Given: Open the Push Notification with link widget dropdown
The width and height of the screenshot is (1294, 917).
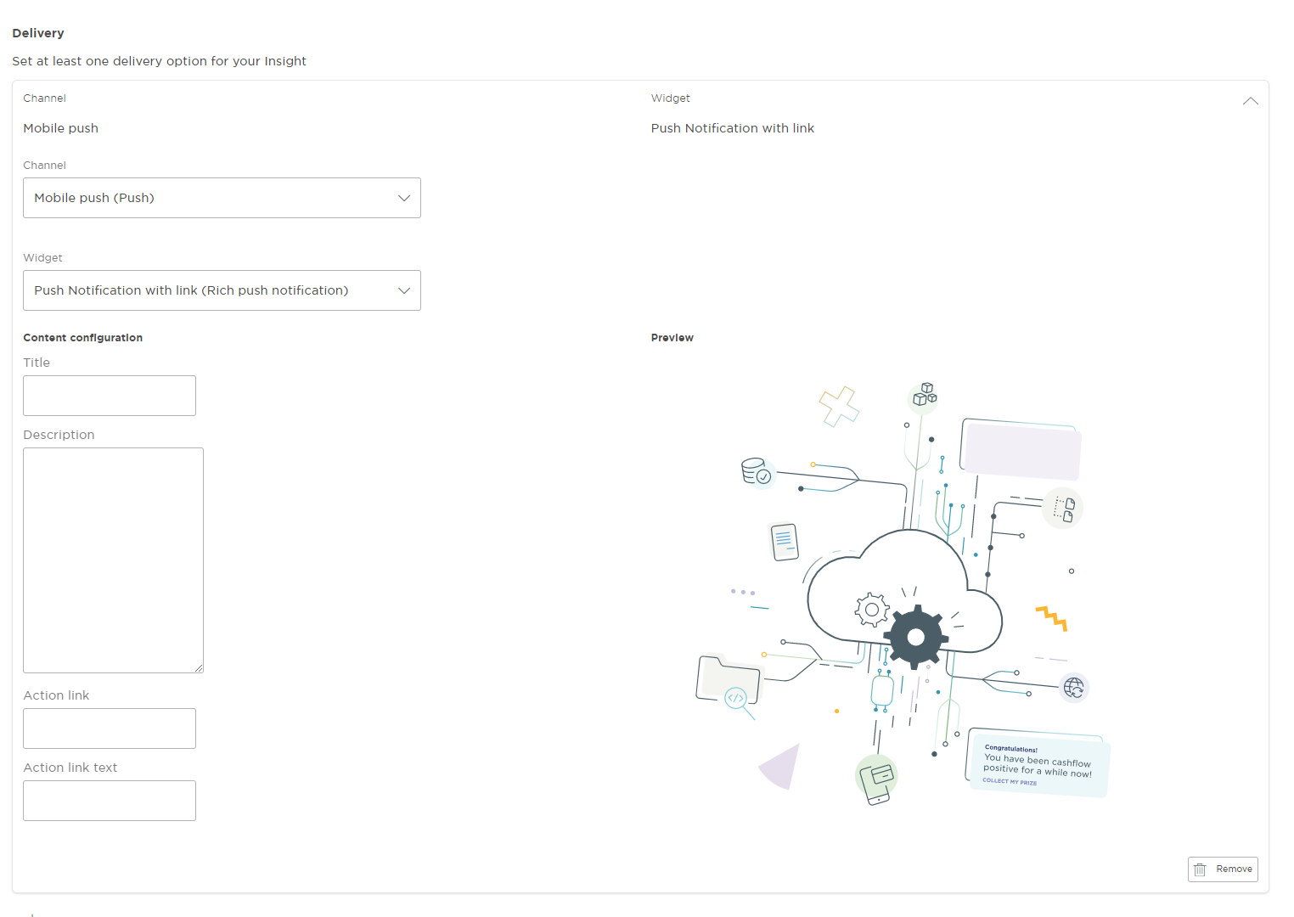Looking at the screenshot, I should (x=222, y=290).
